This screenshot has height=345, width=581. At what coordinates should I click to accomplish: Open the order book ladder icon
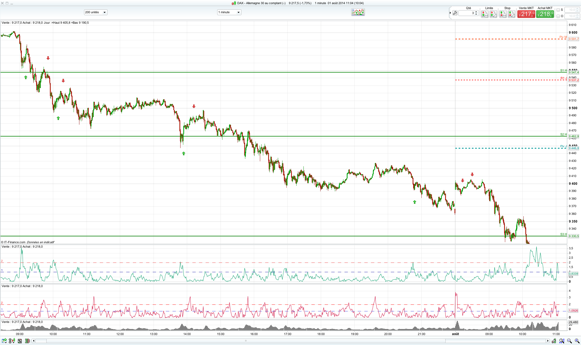[x=27, y=341]
